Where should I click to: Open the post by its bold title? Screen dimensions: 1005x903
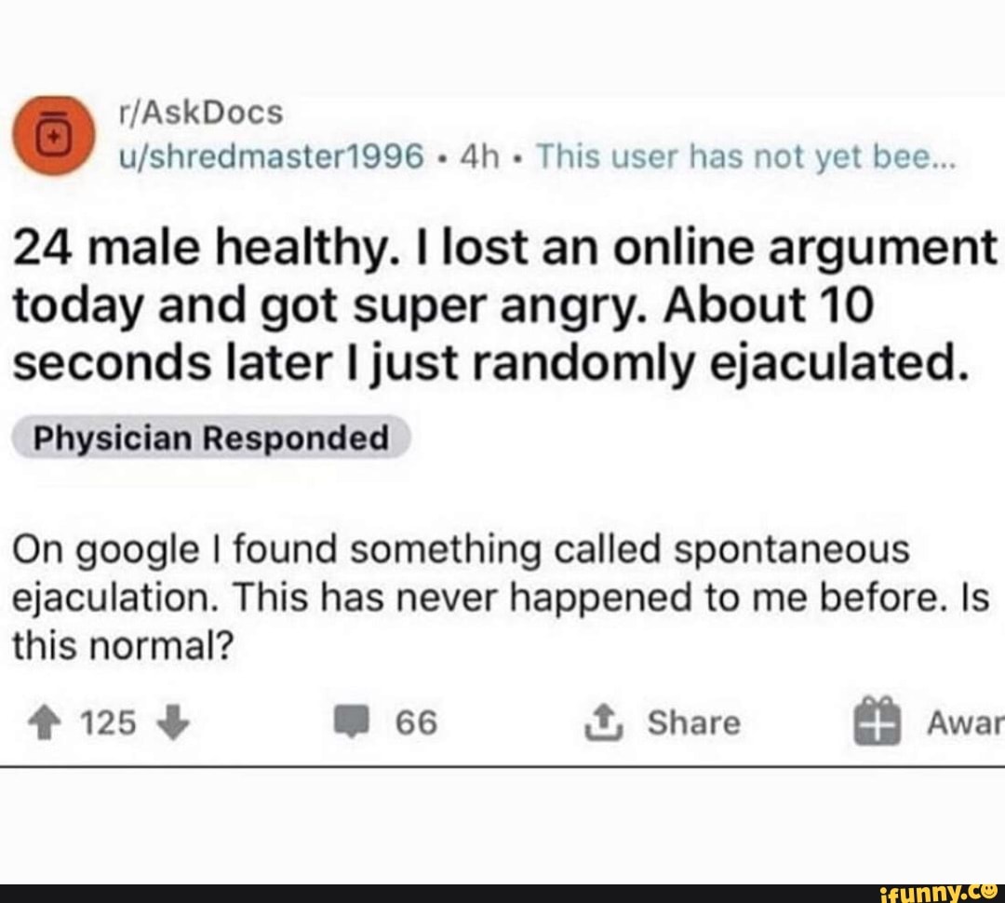click(x=503, y=305)
